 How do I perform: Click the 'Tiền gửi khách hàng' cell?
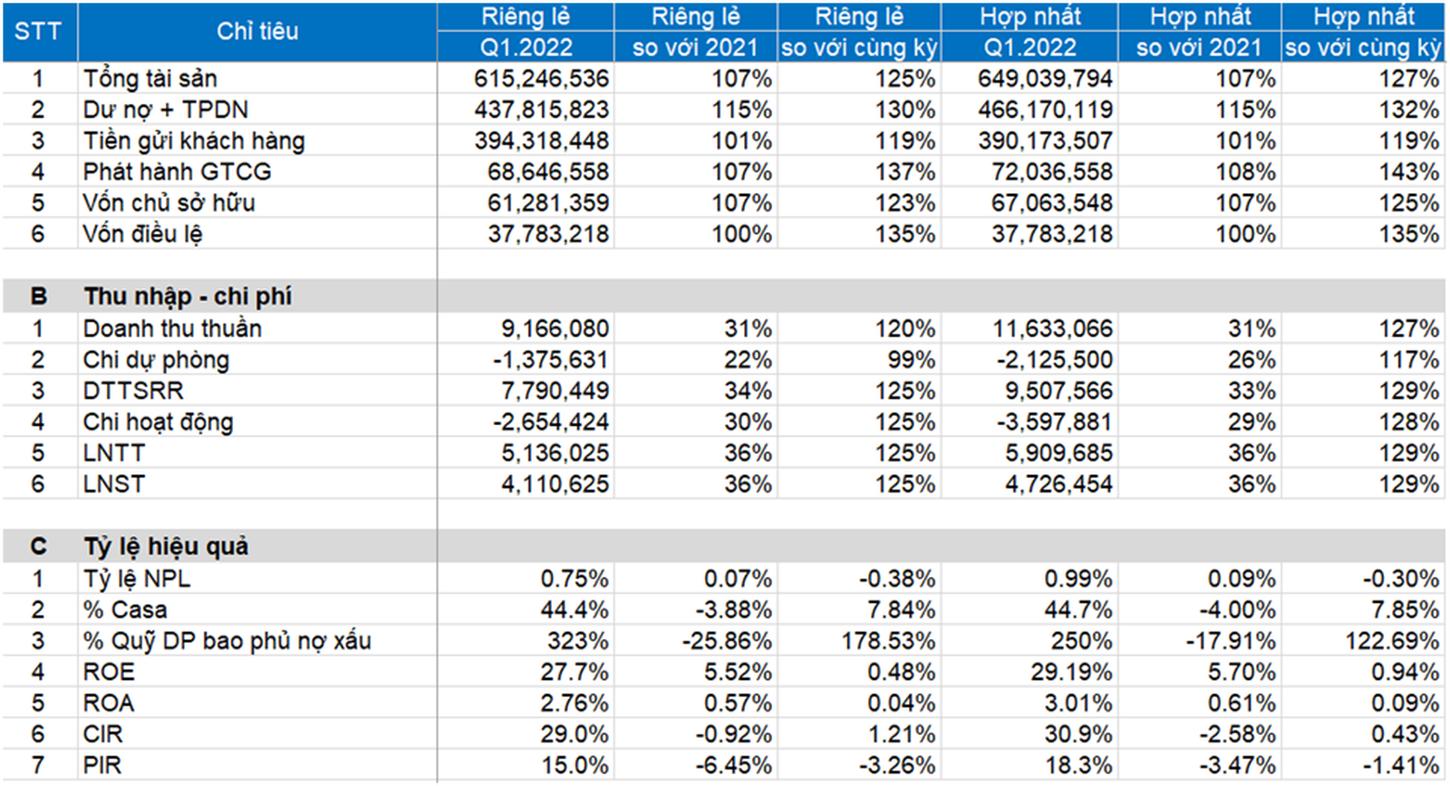(x=194, y=141)
